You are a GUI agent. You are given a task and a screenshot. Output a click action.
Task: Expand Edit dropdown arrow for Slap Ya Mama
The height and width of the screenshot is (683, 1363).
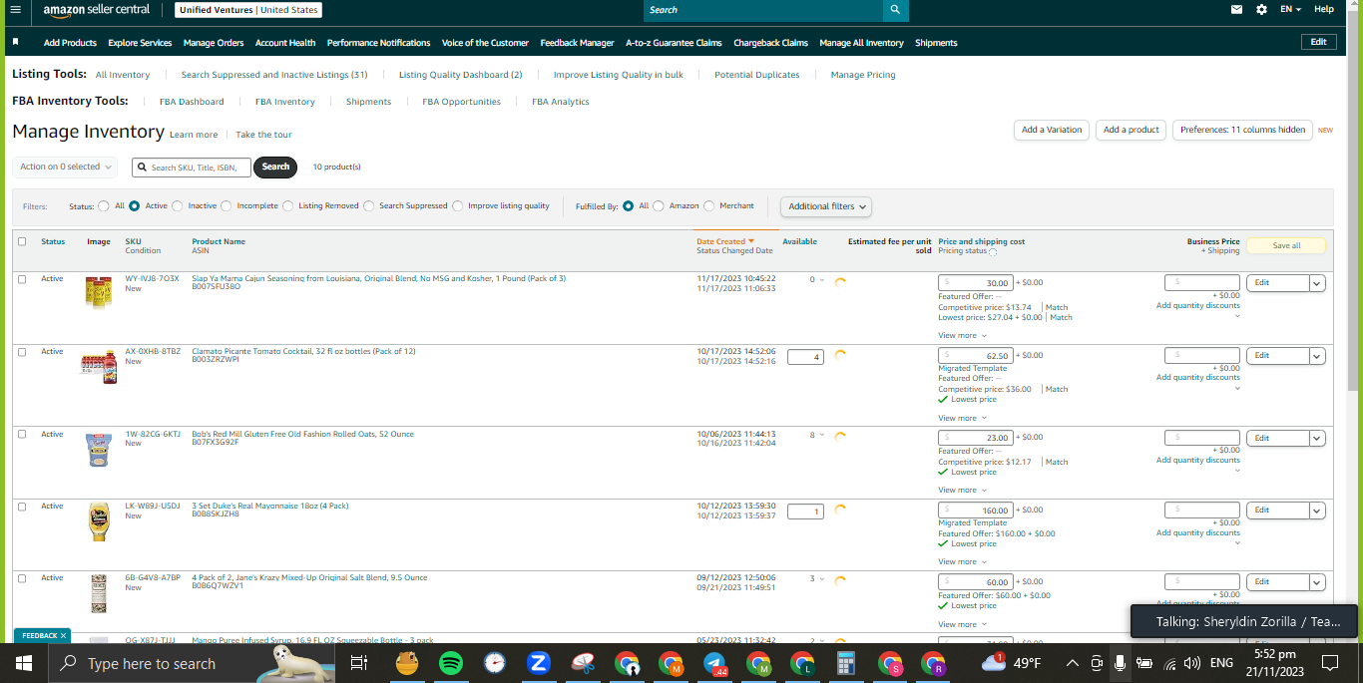1317,283
